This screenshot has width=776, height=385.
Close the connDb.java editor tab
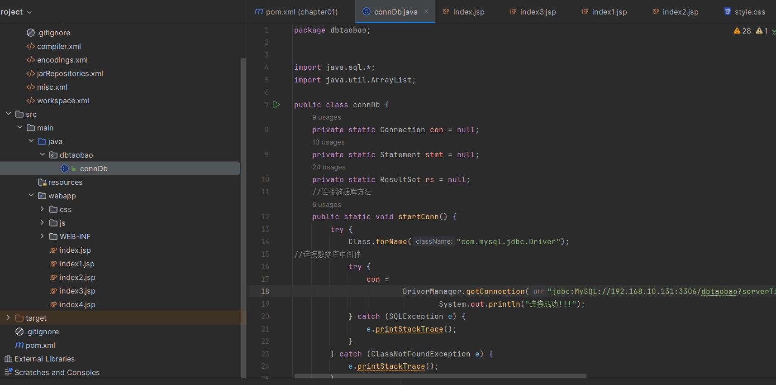426,12
